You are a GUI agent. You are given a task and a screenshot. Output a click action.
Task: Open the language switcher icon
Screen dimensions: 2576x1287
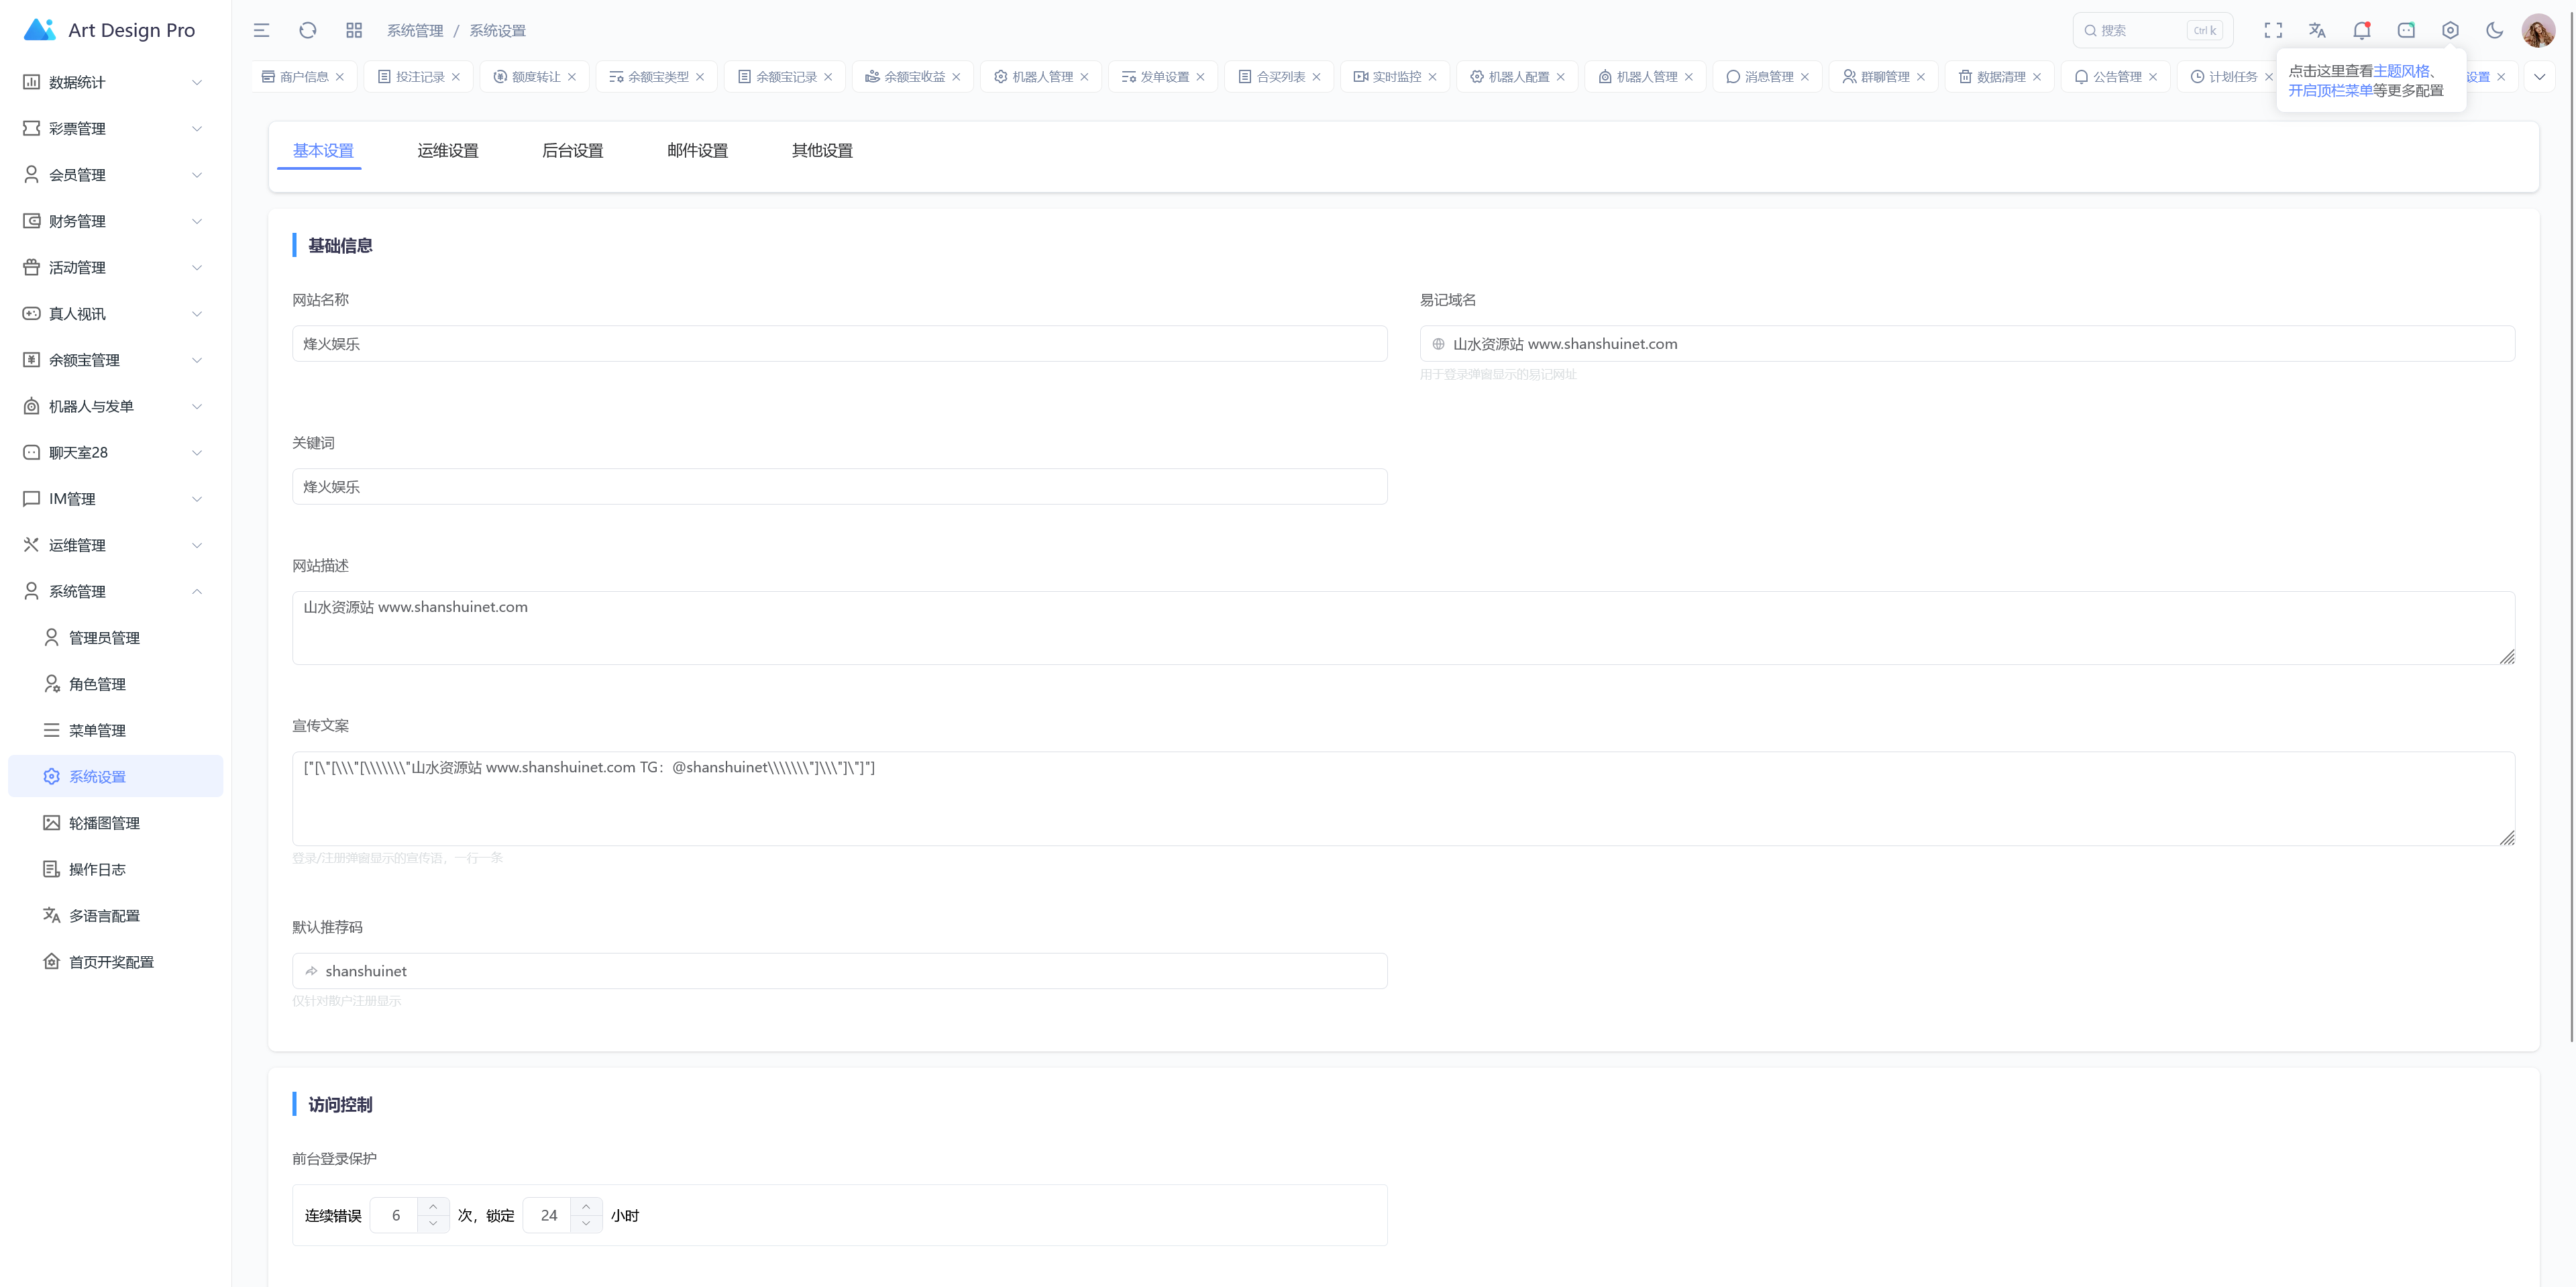tap(2317, 30)
